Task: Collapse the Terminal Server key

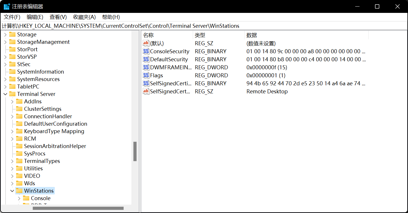Action: pos(5,94)
